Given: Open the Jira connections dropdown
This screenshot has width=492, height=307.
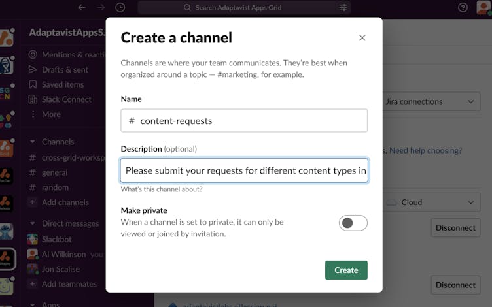Looking at the screenshot, I should (431, 101).
